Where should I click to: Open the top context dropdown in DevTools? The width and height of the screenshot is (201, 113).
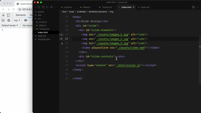[17, 20]
